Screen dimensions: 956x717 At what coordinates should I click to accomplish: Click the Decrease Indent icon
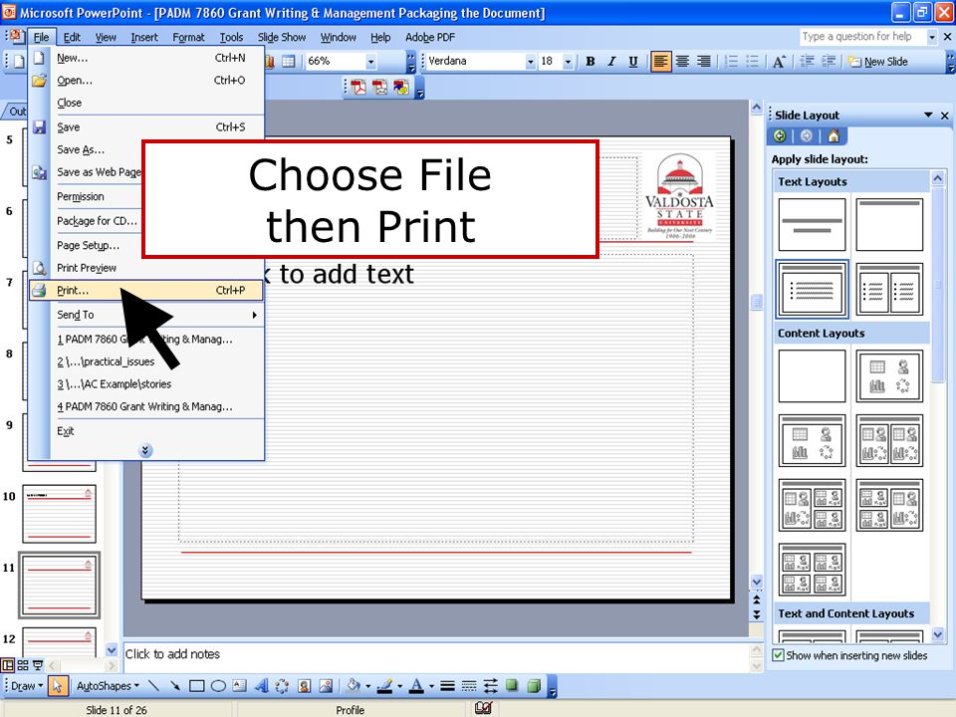(807, 62)
